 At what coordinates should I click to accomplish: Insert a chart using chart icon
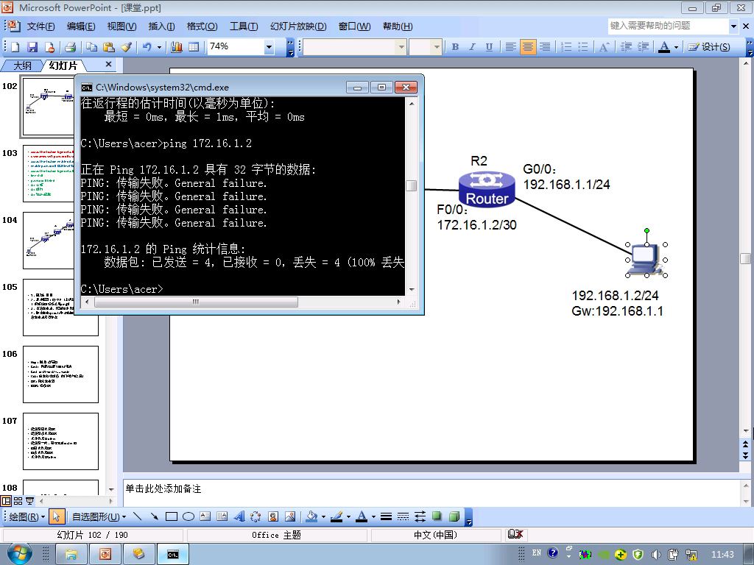click(177, 46)
